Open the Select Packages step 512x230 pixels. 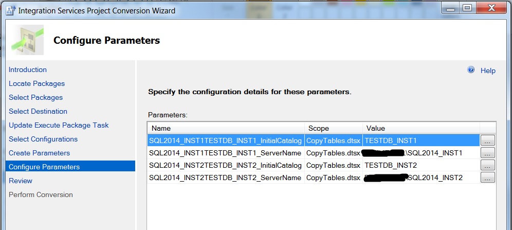[x=35, y=98]
